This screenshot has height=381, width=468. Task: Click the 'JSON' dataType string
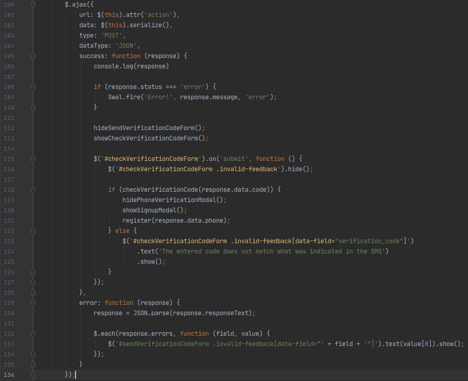(126, 46)
